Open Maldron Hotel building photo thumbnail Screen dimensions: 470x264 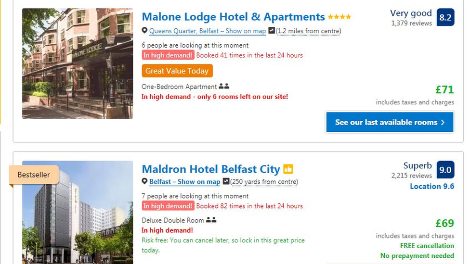point(78,213)
